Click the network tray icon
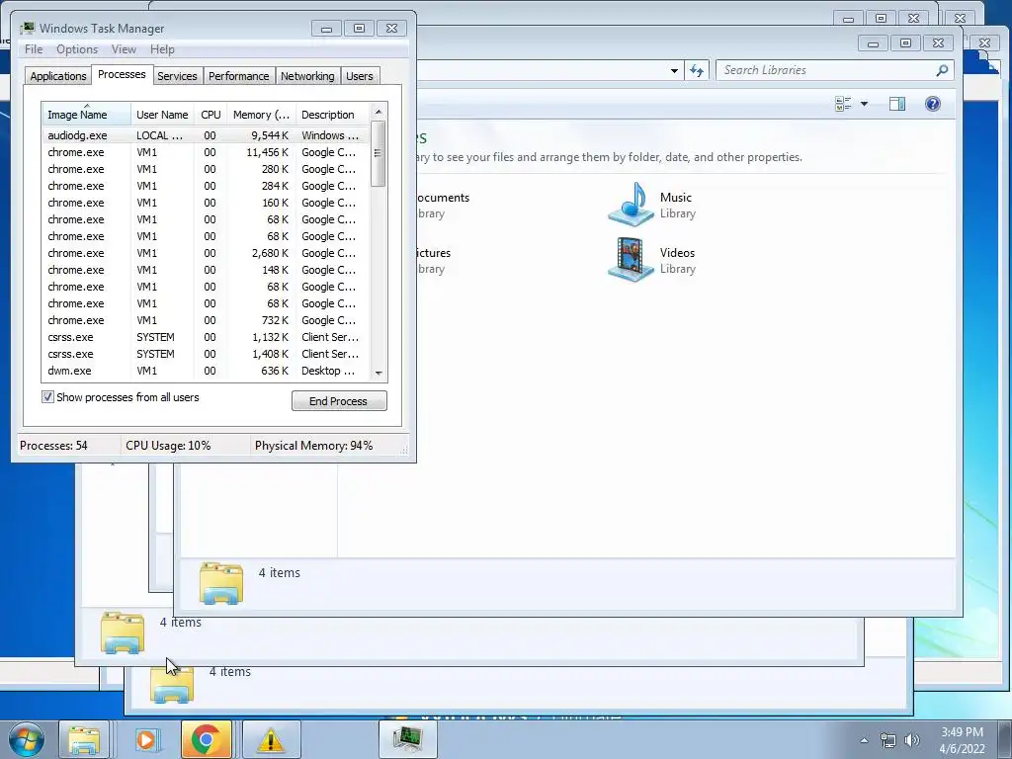 888,741
